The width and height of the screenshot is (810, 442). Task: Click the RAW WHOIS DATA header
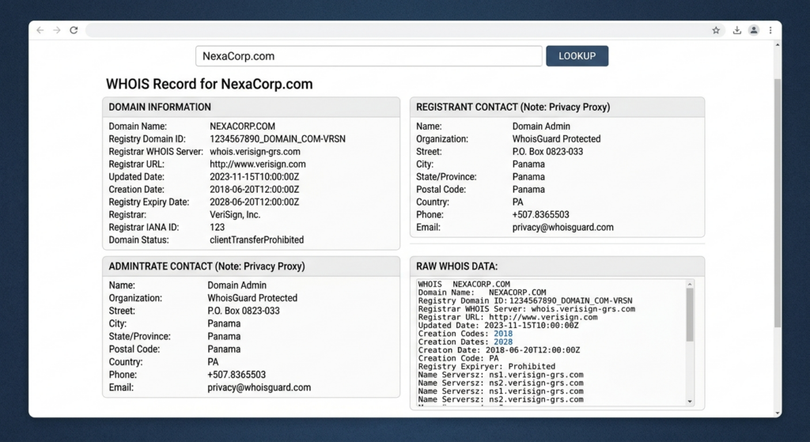pos(557,266)
